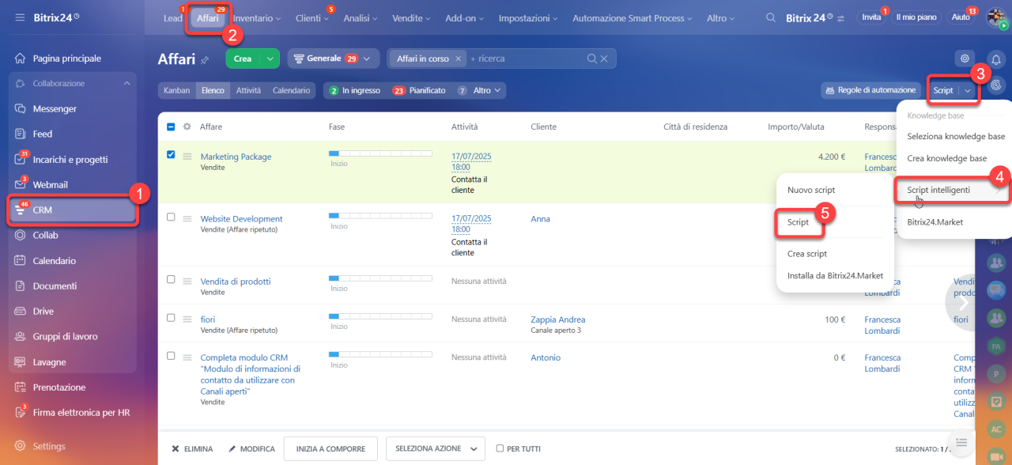Open the Crea button dropdown arrow
1012x465 pixels.
270,59
